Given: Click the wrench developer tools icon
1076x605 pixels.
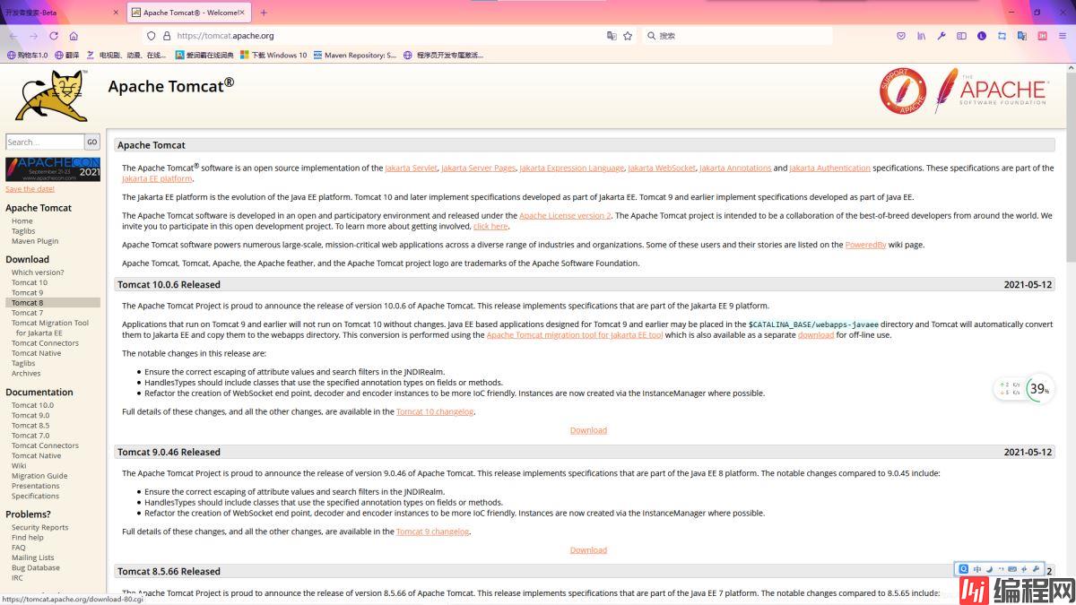Looking at the screenshot, I should coord(941,36).
